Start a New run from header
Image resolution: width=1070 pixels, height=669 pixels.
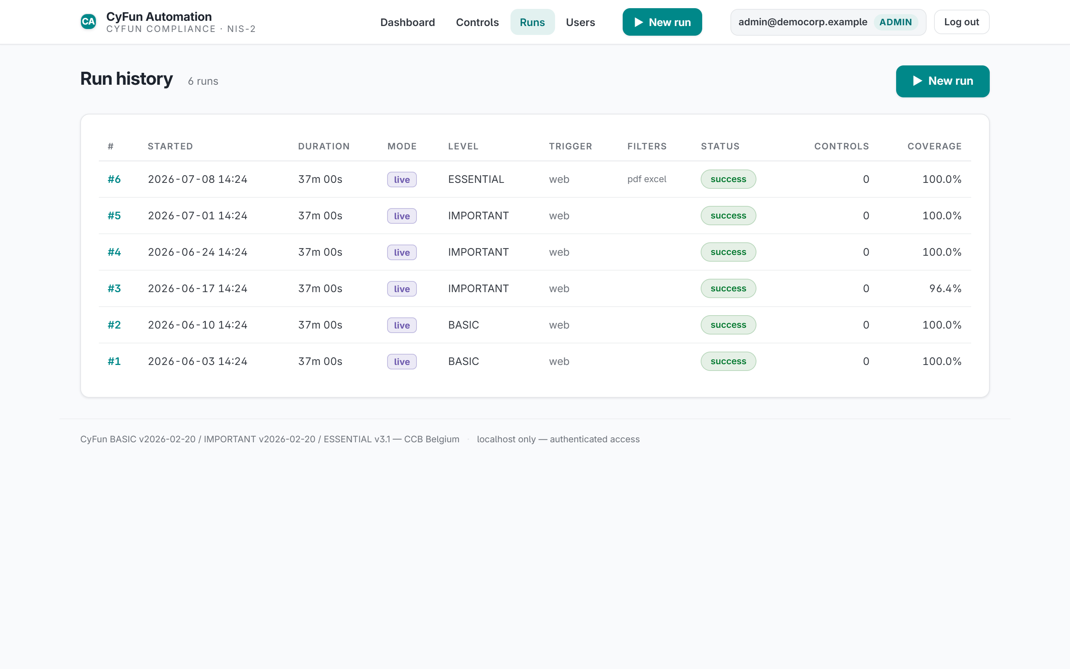point(662,22)
